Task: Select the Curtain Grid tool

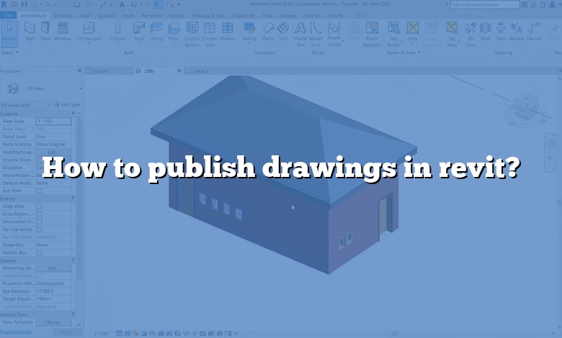Action: (x=210, y=35)
